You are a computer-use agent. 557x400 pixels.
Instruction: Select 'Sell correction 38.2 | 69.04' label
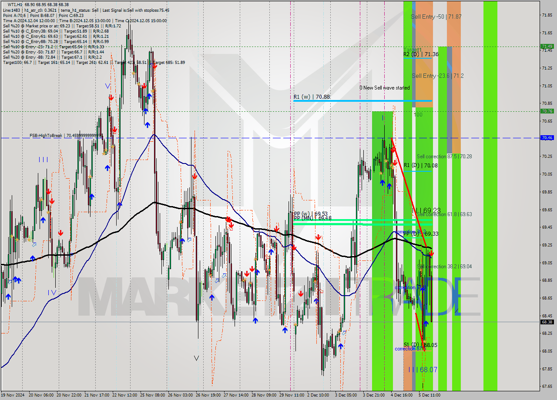click(x=444, y=267)
